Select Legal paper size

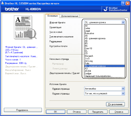coord(104,31)
